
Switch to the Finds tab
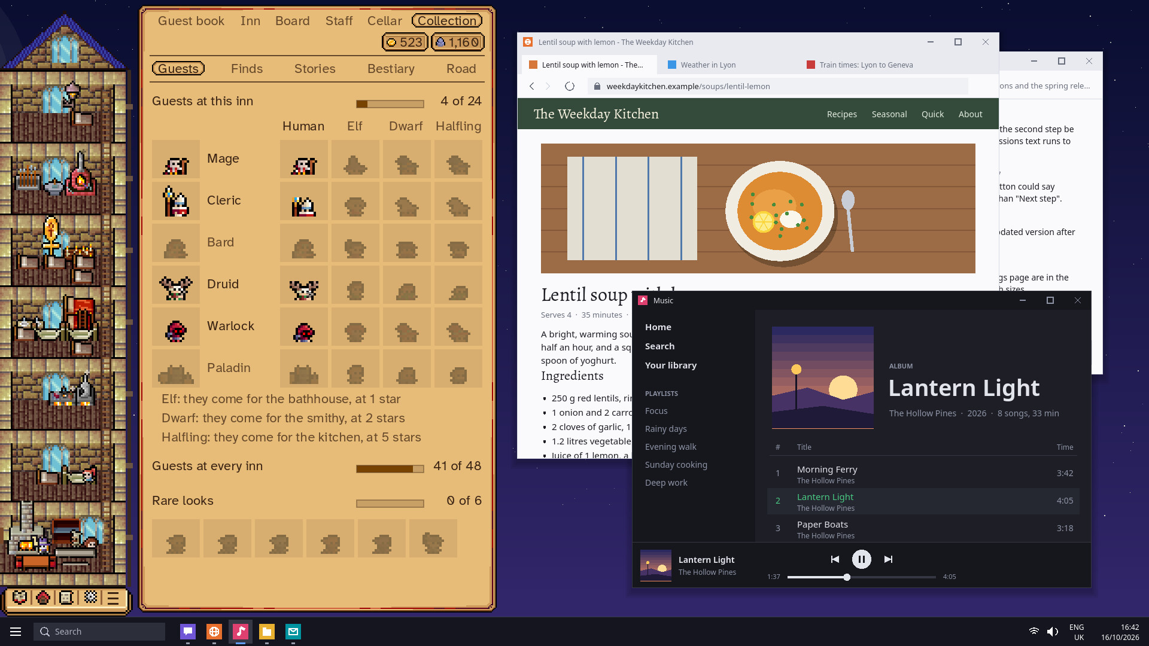click(x=247, y=69)
